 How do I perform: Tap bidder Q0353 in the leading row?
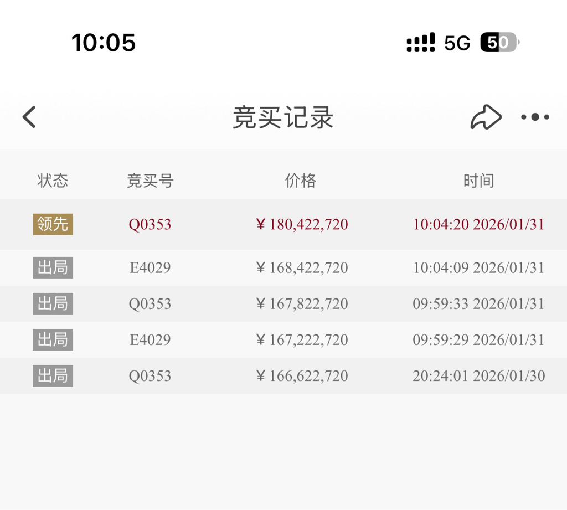click(150, 225)
